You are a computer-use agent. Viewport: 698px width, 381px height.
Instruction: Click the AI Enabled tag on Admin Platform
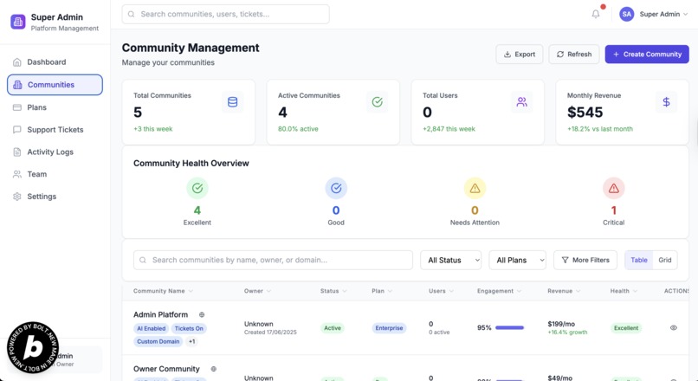click(151, 328)
